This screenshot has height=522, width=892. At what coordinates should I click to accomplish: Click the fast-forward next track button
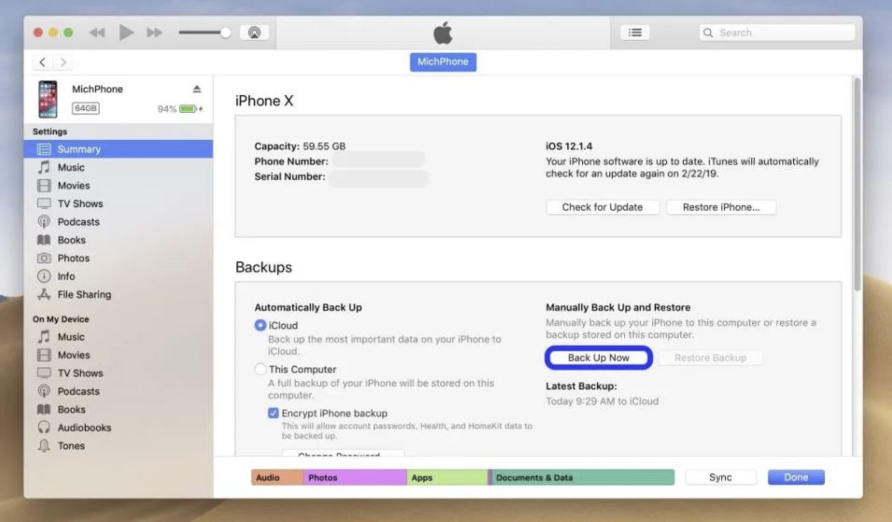154,33
